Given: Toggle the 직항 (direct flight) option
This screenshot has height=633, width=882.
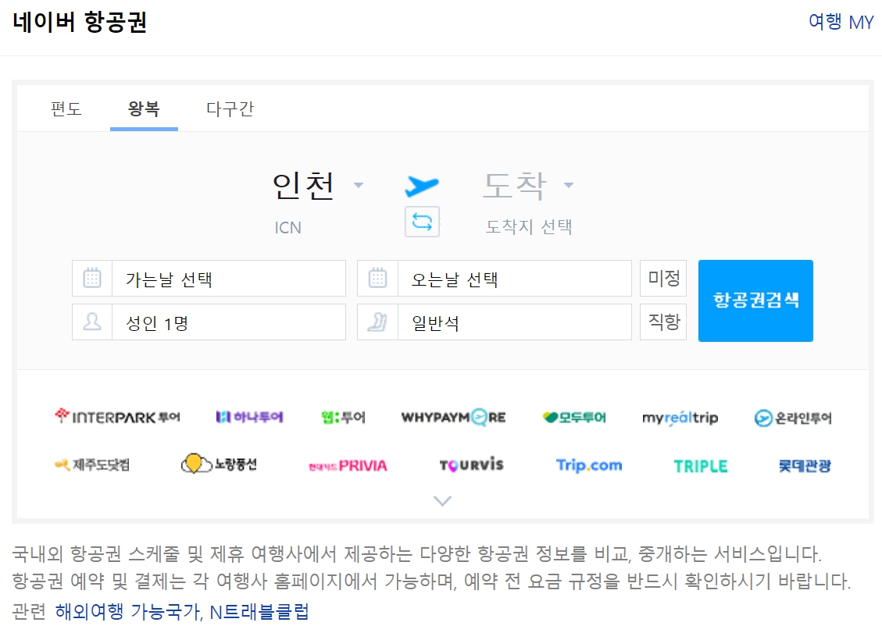Looking at the screenshot, I should (663, 322).
